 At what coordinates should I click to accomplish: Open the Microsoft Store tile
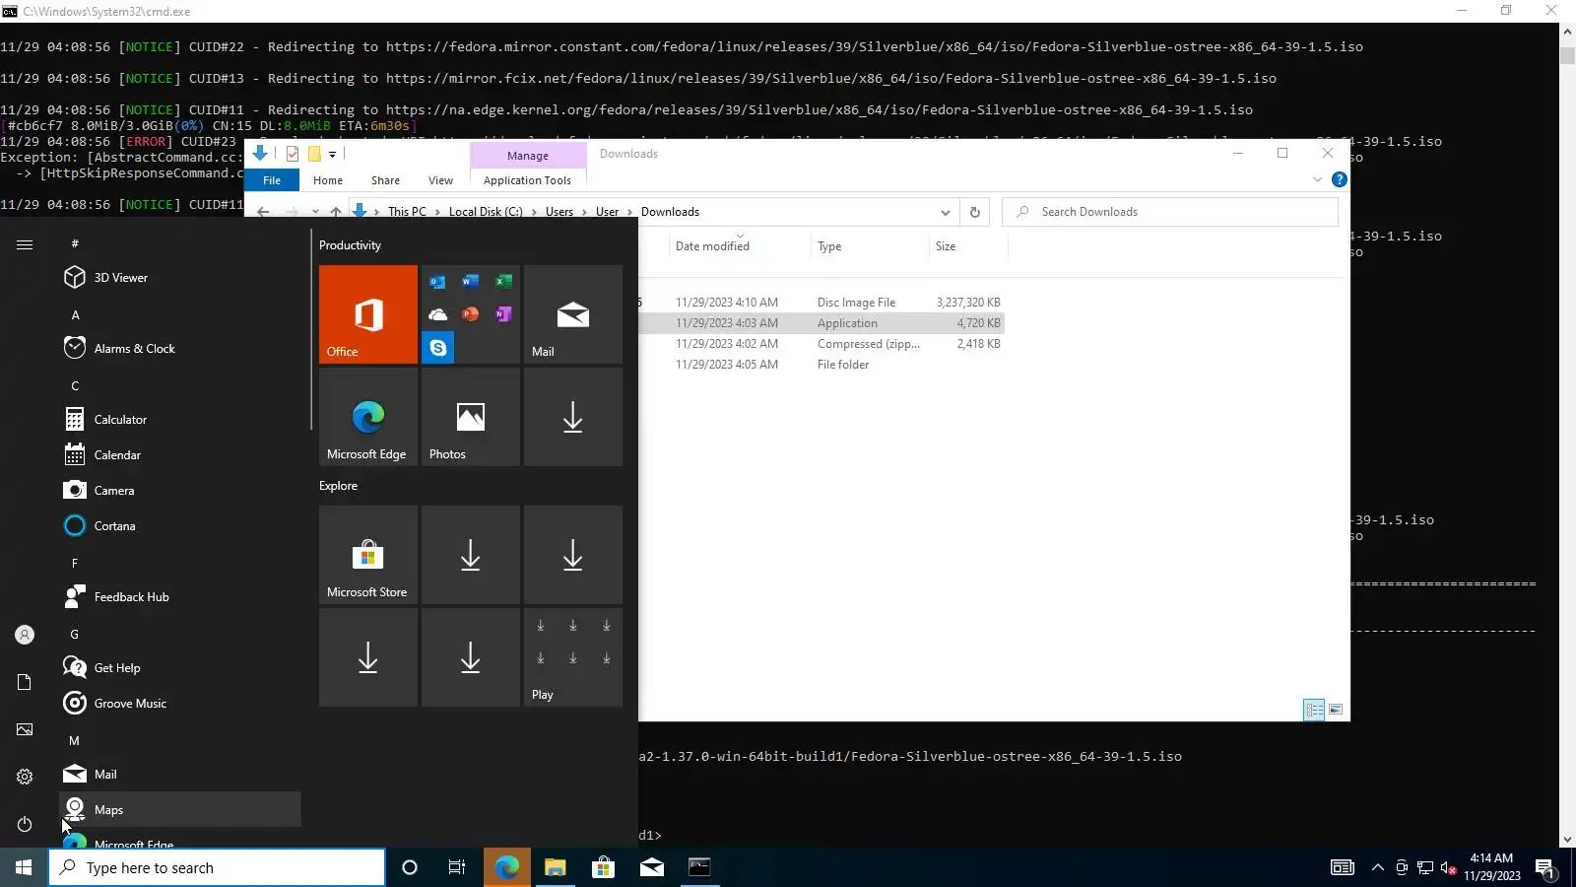click(368, 555)
